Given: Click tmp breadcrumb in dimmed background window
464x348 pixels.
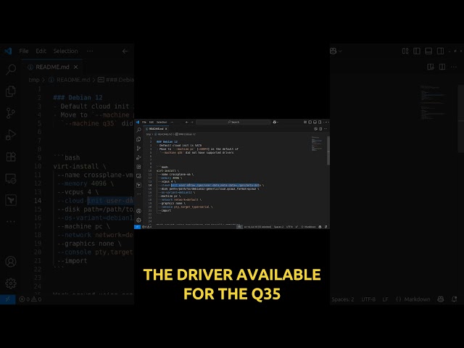Looking at the screenshot, I should point(34,80).
